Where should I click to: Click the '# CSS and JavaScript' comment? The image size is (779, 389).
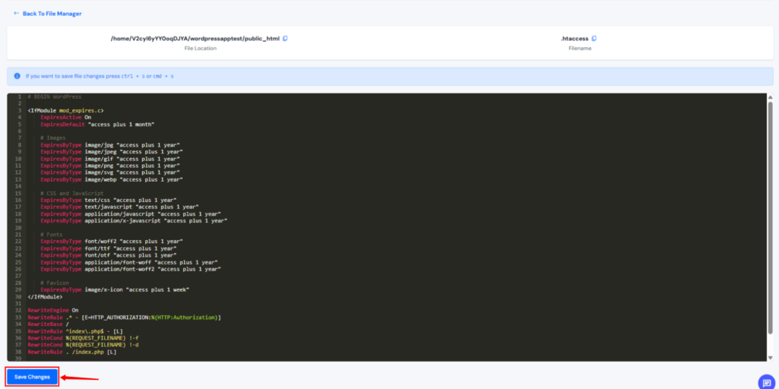(x=72, y=193)
